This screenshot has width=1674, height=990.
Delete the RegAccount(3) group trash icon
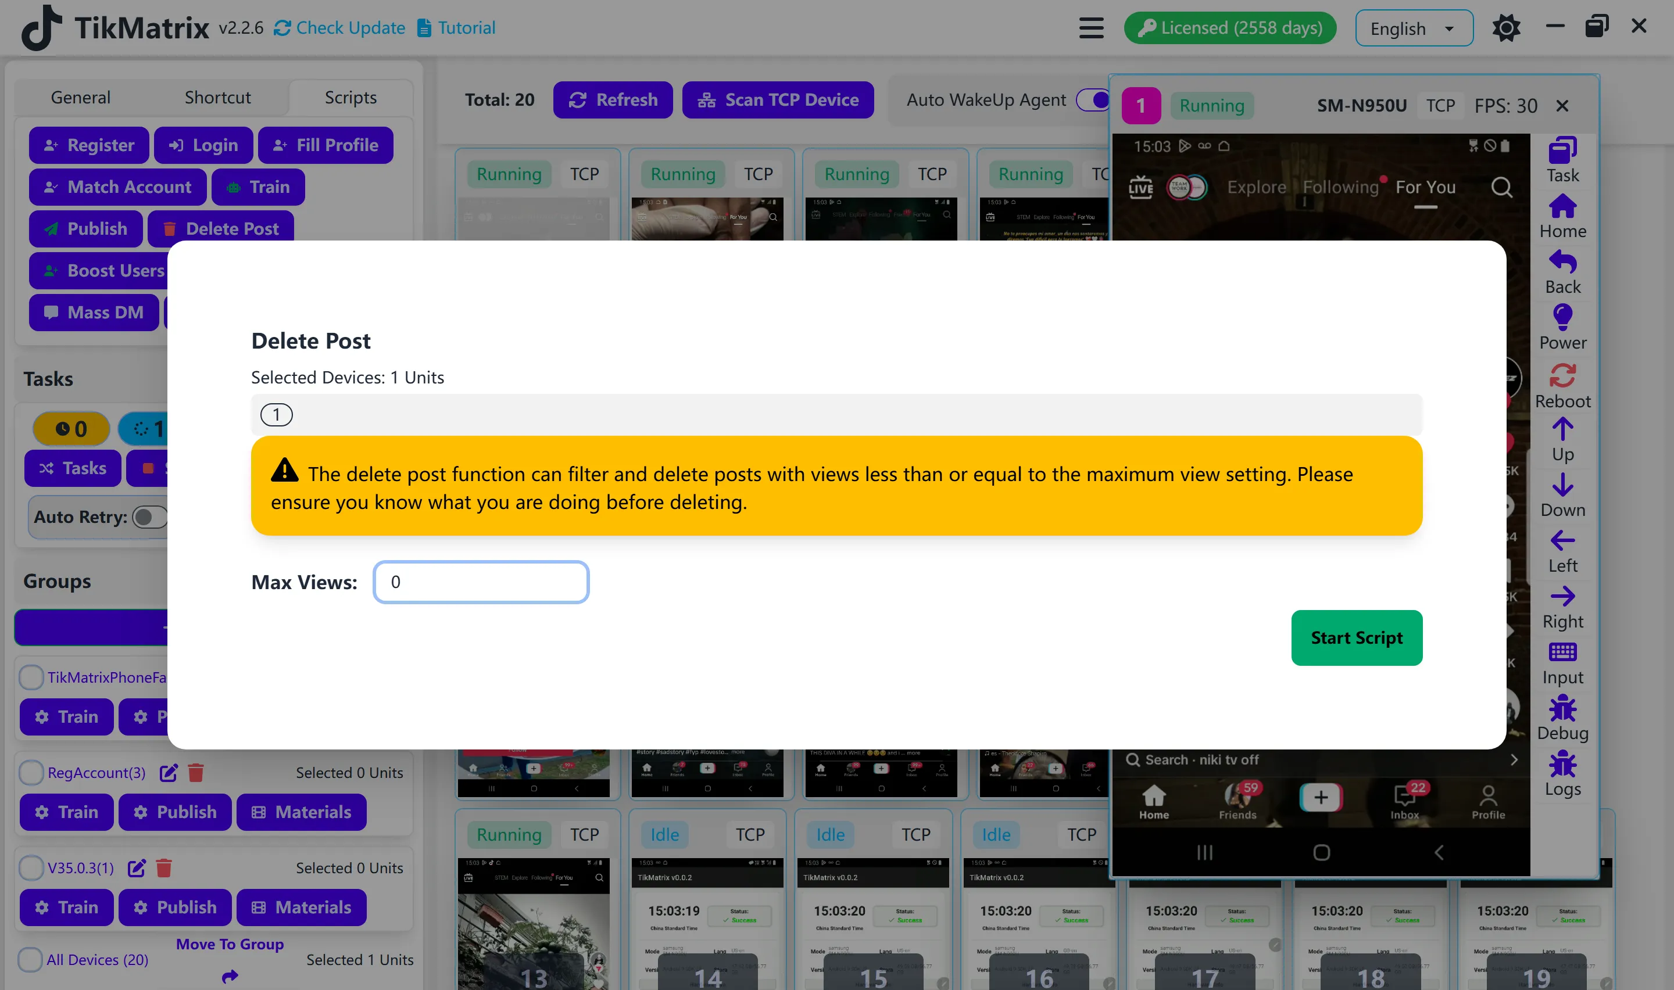[x=195, y=773]
